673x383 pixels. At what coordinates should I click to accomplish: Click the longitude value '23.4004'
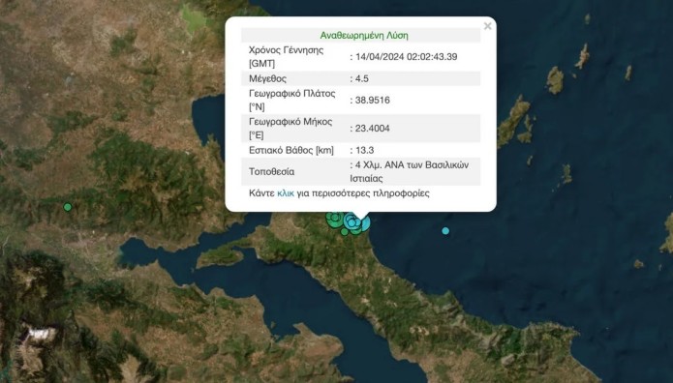[373, 128]
